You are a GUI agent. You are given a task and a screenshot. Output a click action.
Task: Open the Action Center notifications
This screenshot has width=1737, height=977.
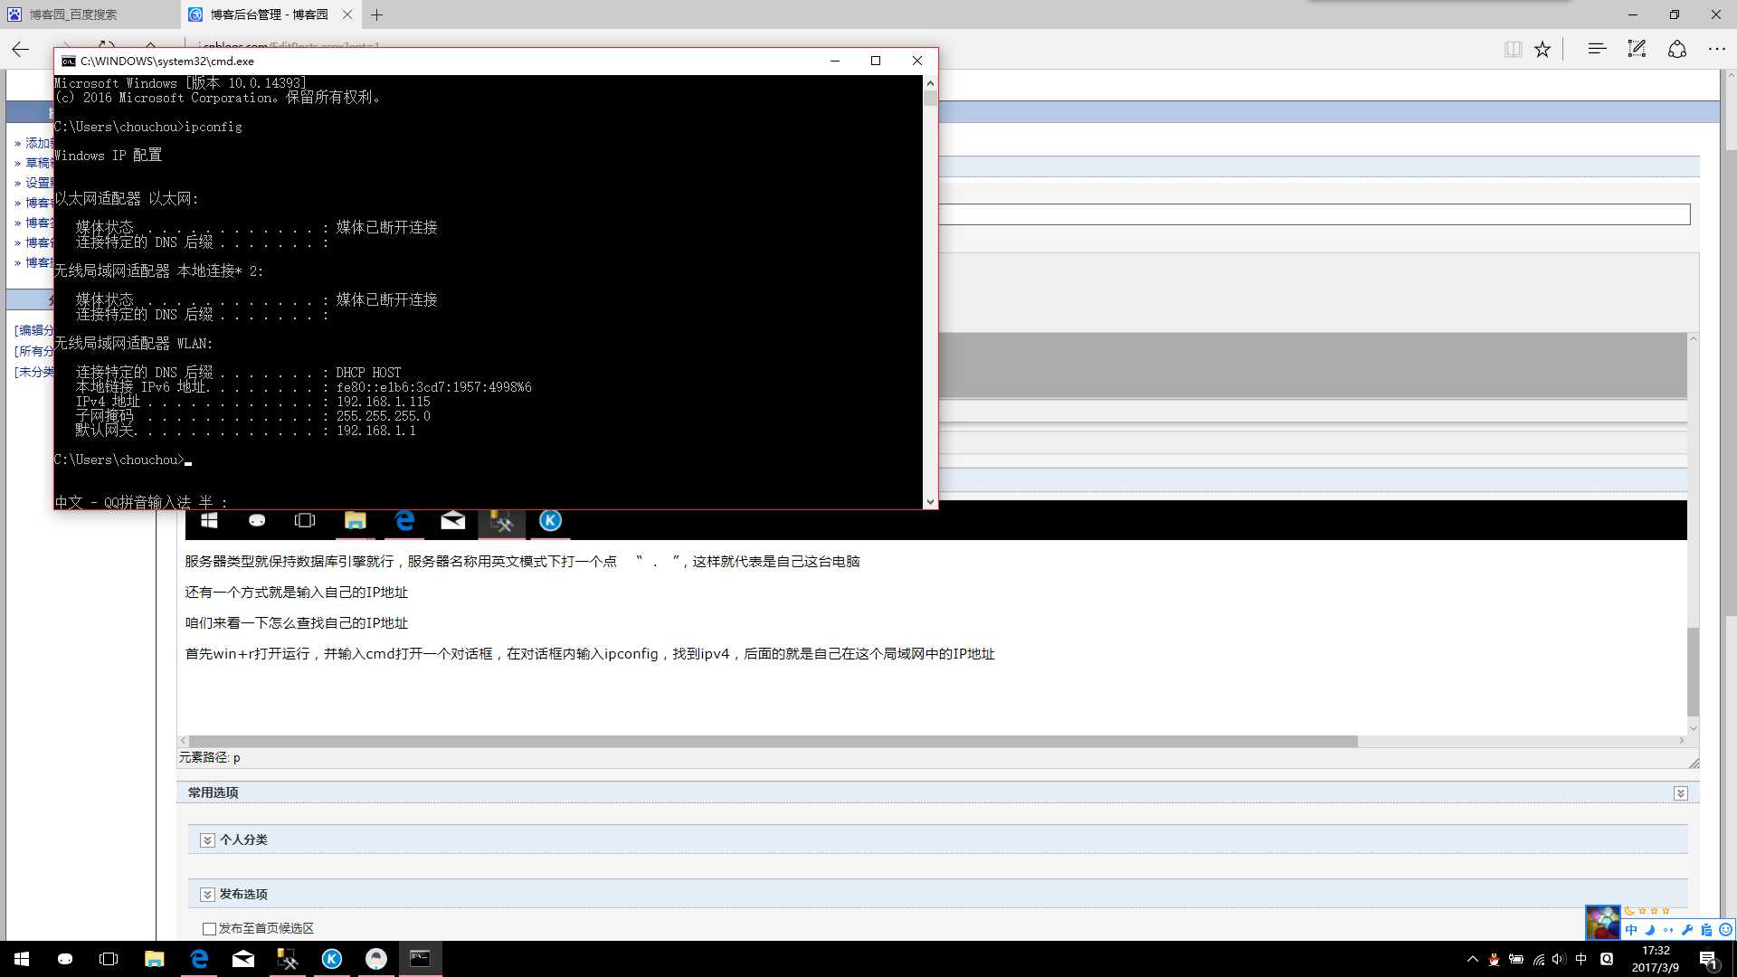[1708, 959]
